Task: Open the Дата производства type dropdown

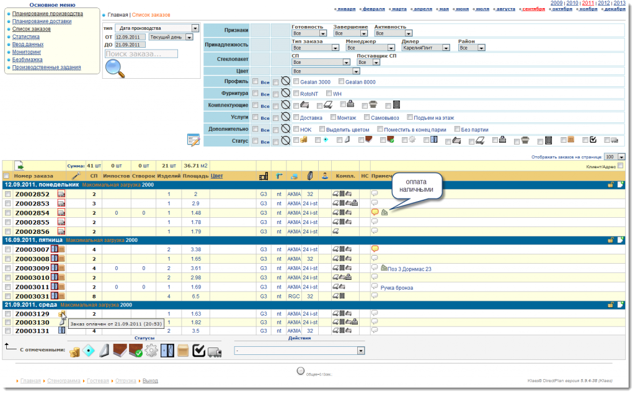Action: pos(157,29)
